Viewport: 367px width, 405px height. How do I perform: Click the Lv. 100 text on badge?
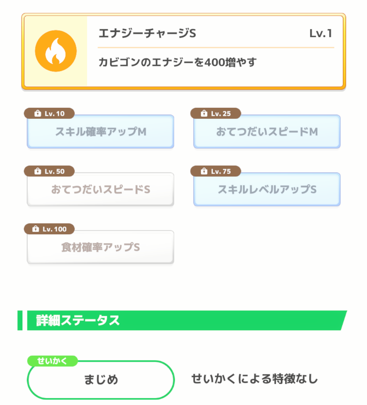point(54,229)
